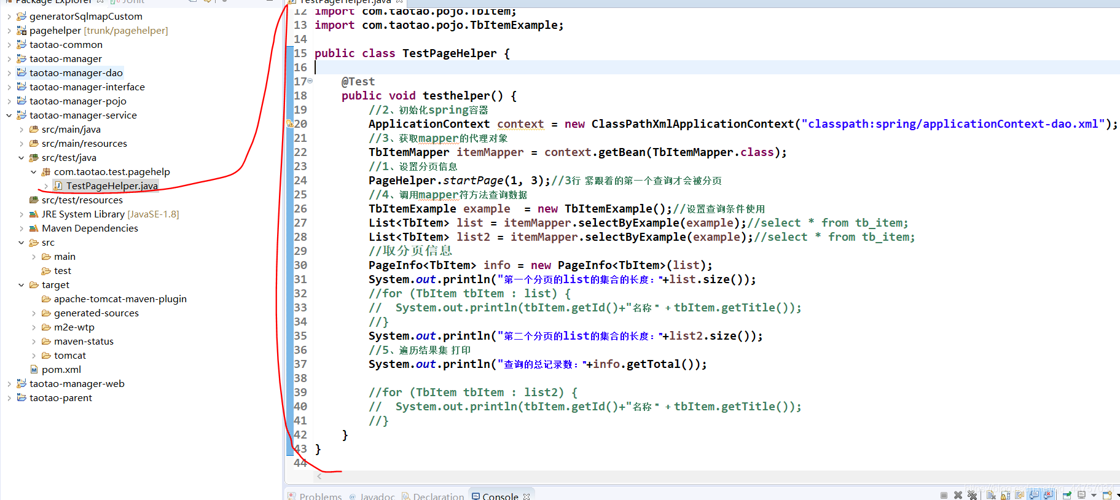Click the taotao-manager project icon
Image resolution: width=1120 pixels, height=500 pixels.
[22, 59]
